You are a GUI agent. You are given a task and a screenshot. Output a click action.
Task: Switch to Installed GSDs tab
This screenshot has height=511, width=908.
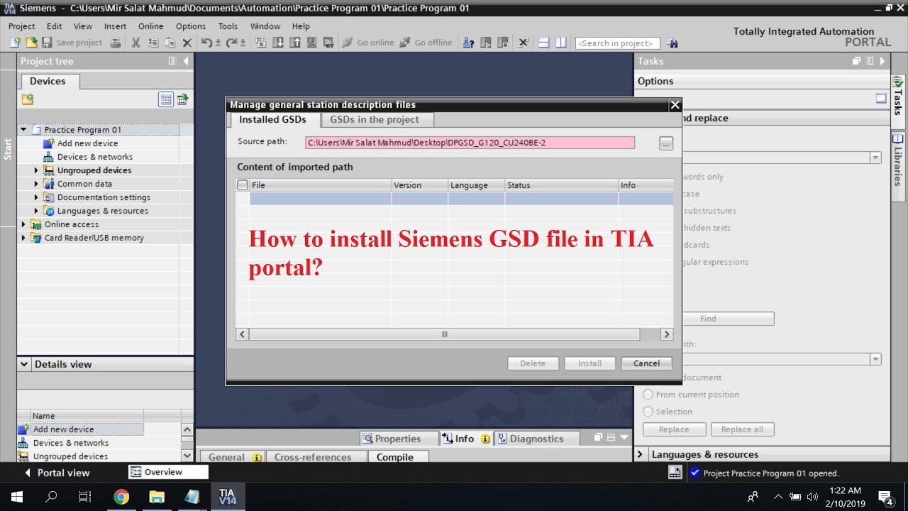(273, 119)
